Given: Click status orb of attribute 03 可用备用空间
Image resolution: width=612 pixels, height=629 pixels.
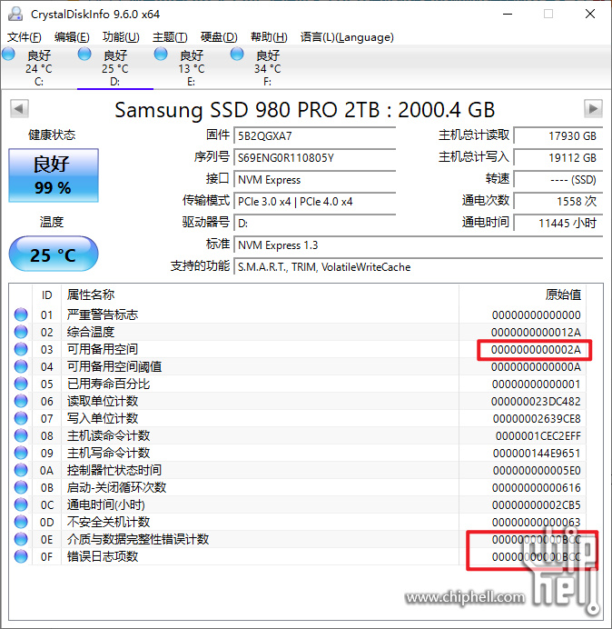Looking at the screenshot, I should click(21, 349).
